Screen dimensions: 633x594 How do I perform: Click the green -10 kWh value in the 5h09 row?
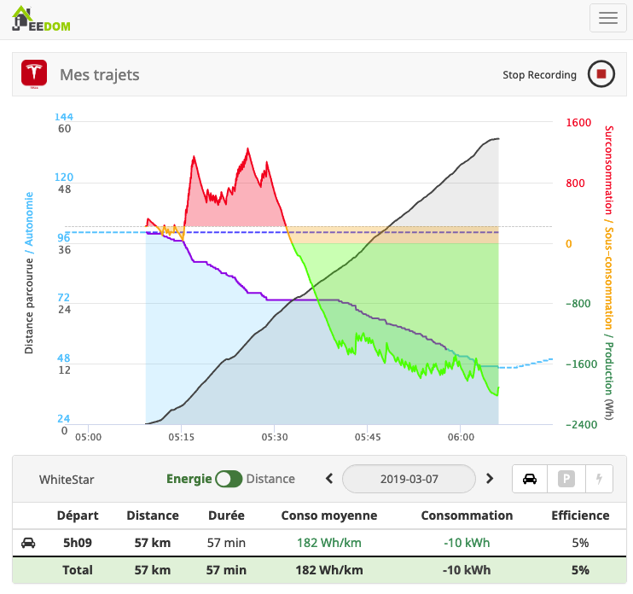point(467,543)
